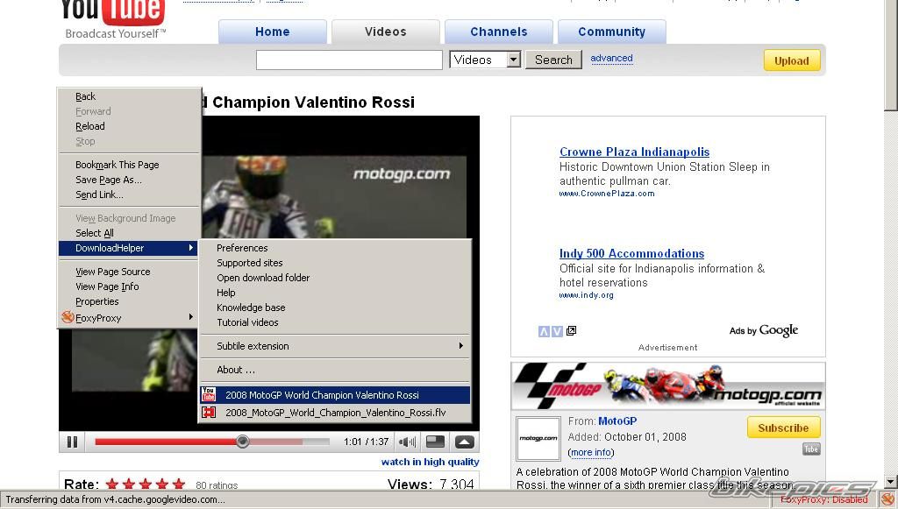898x509 pixels.
Task: Click the www.CrownePlaza.com URL
Action: point(607,194)
